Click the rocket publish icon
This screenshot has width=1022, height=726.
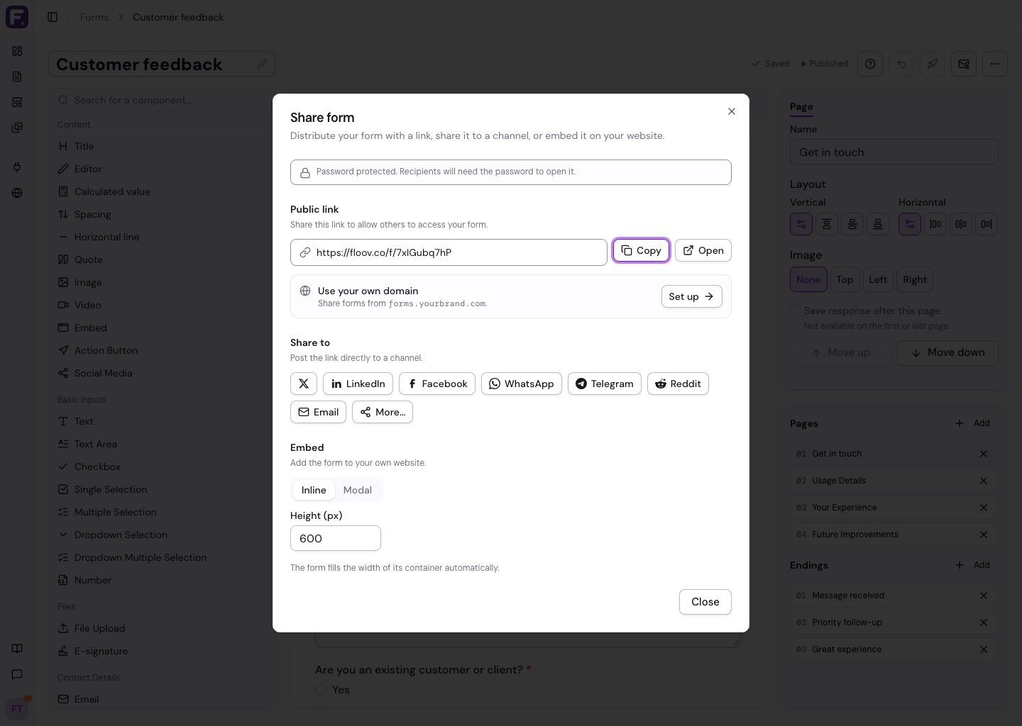(933, 64)
